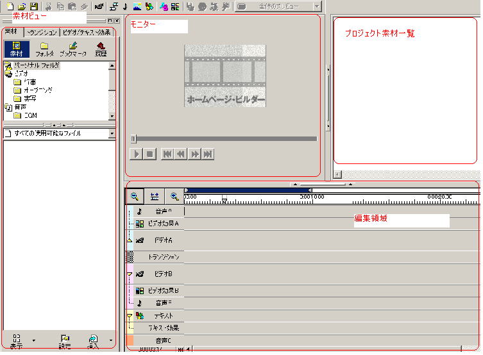Open the 表示 view options dropdown arrow
The height and width of the screenshot is (355, 483).
(x=33, y=340)
